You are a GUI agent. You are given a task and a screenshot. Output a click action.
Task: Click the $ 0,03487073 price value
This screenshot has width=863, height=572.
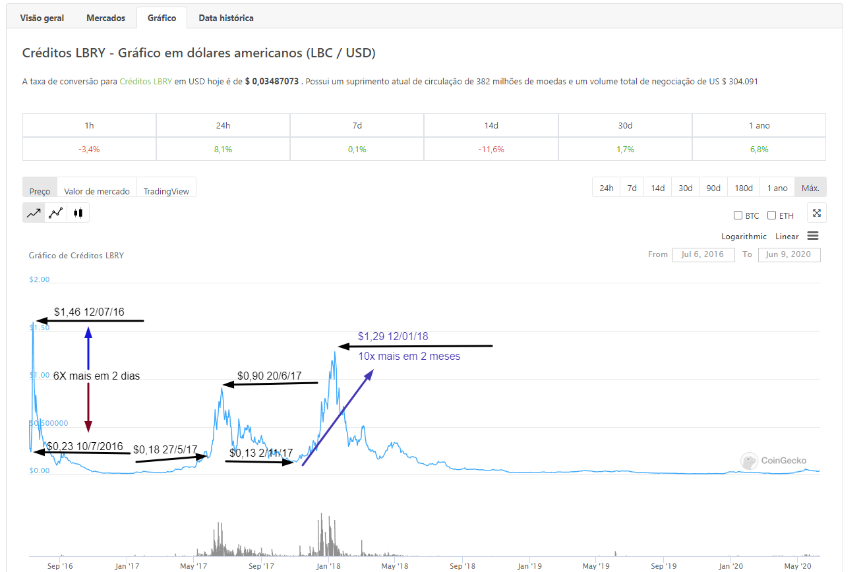click(x=272, y=82)
